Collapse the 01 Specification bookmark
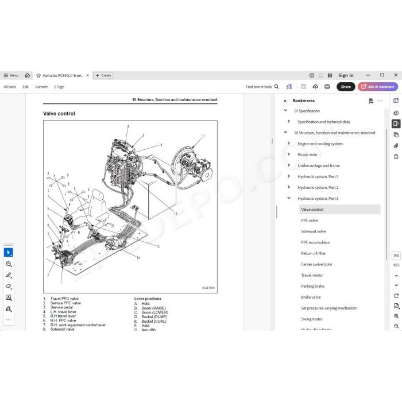 [x=285, y=110]
